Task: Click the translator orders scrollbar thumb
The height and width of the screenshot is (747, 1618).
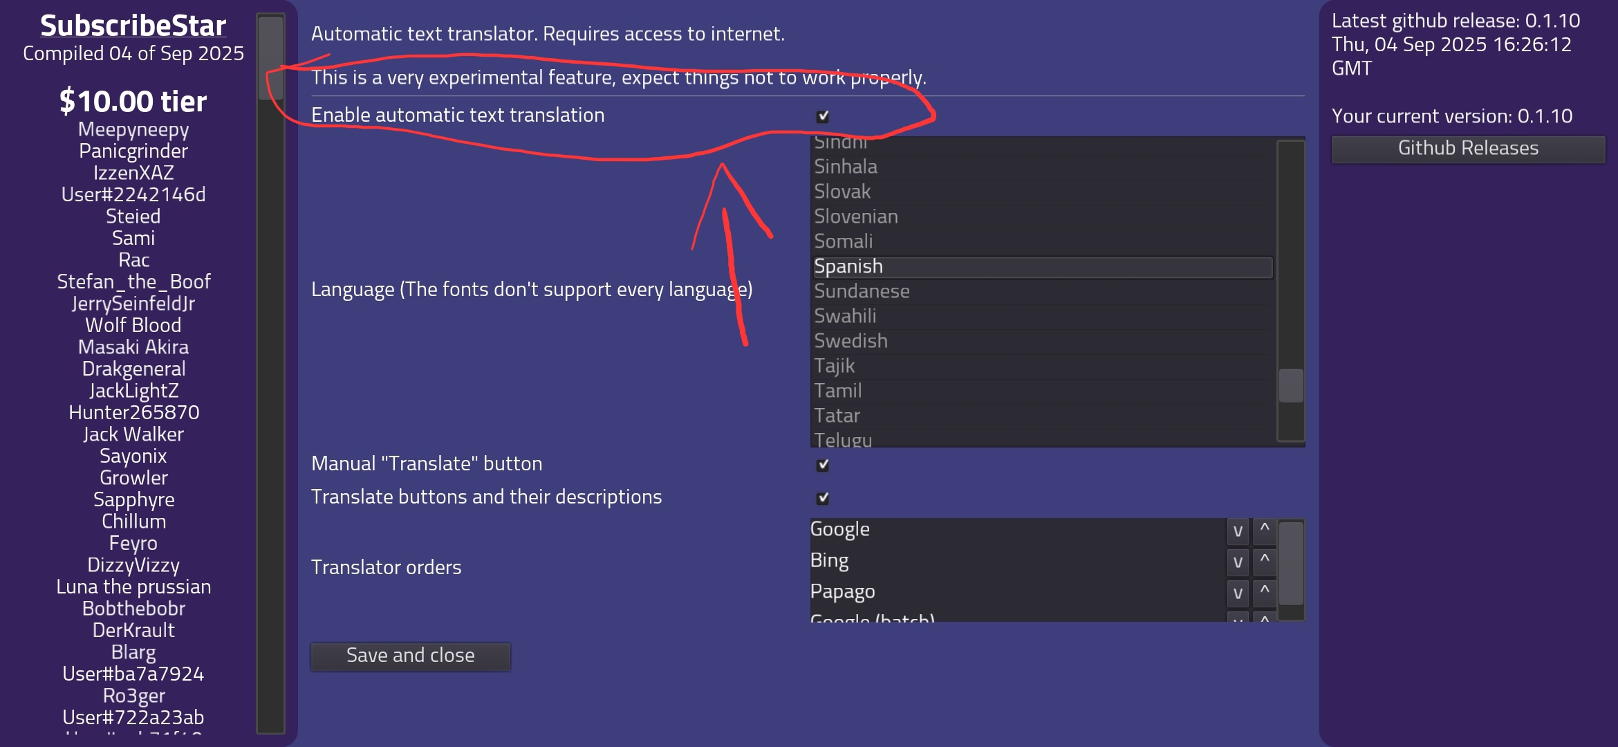Action: [1291, 563]
